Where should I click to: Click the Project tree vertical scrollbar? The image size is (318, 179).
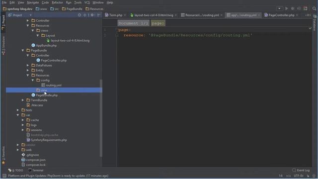click(101, 118)
